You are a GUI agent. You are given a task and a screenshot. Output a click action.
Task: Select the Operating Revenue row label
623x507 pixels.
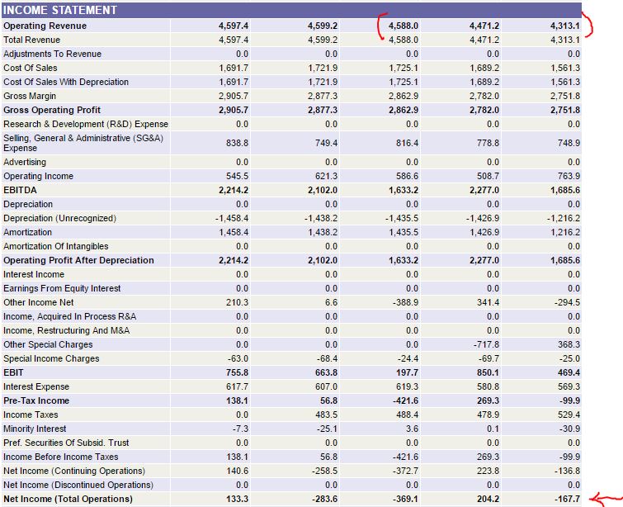45,26
